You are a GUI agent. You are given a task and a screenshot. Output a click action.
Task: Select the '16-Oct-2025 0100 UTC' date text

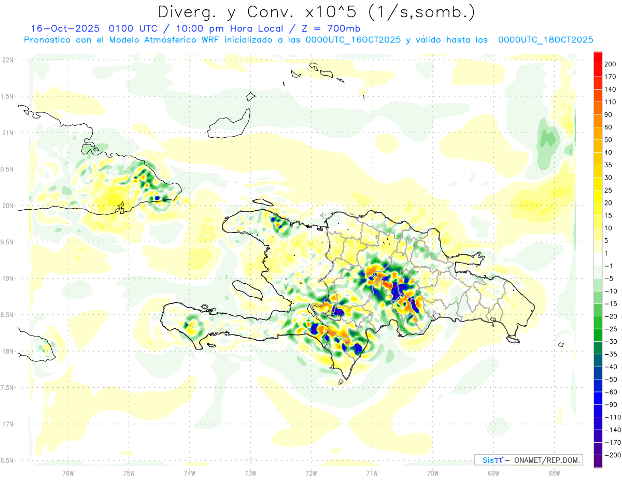point(96,28)
